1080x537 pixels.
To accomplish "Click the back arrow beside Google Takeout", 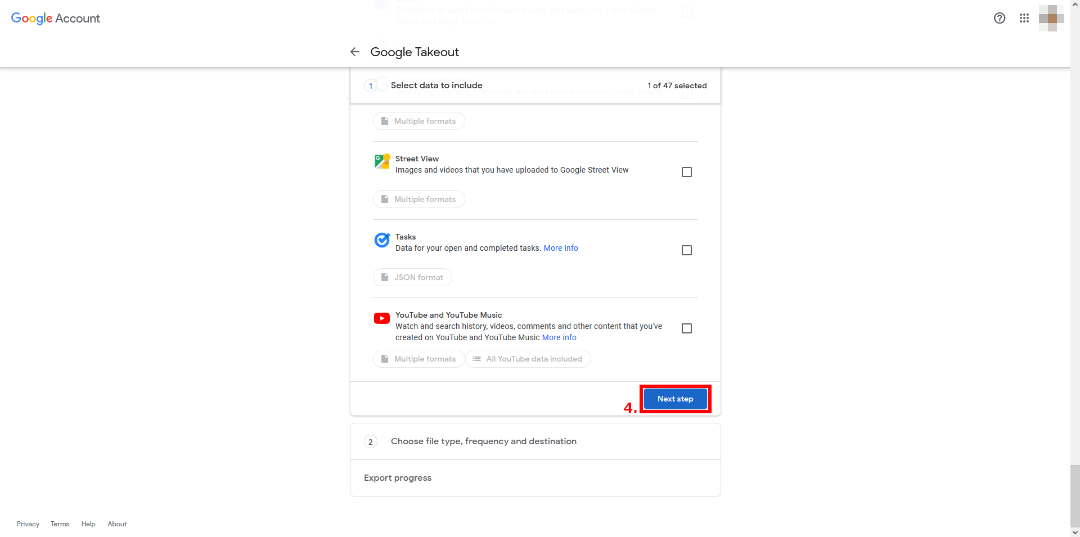I will tap(354, 52).
